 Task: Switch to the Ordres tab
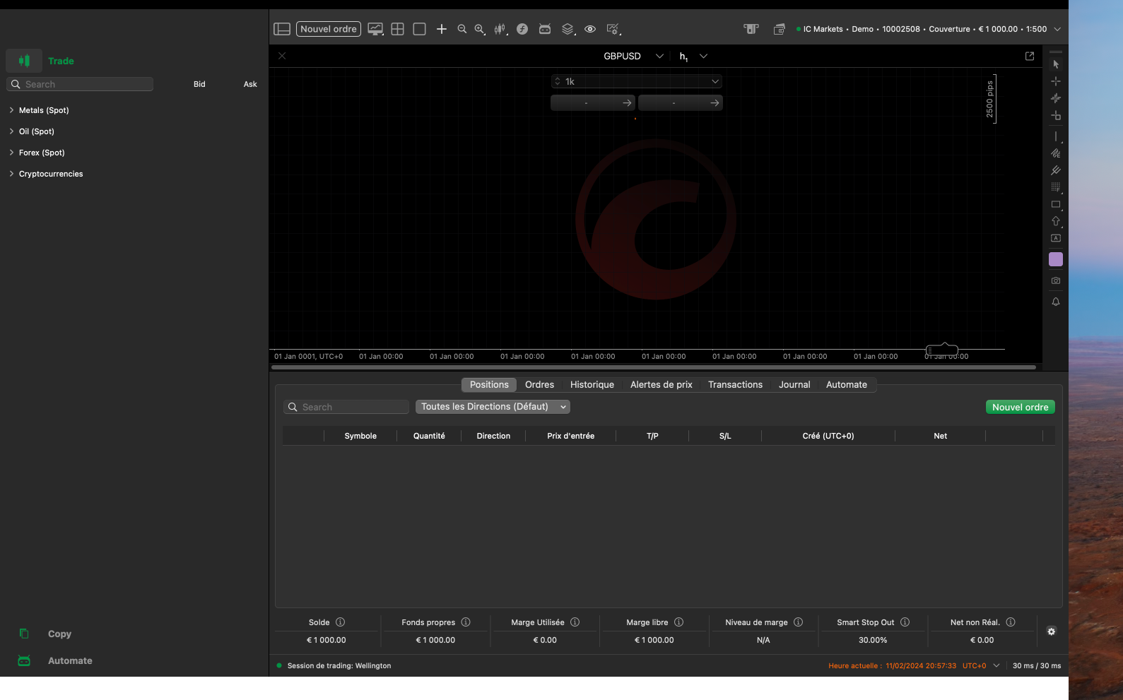point(539,385)
